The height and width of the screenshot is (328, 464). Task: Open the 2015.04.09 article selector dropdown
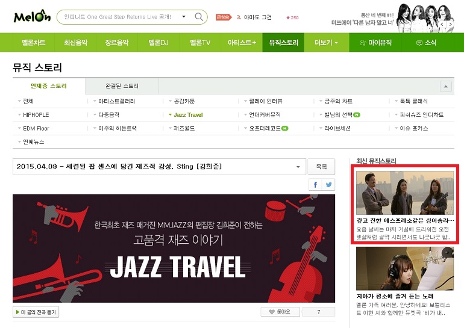click(159, 167)
